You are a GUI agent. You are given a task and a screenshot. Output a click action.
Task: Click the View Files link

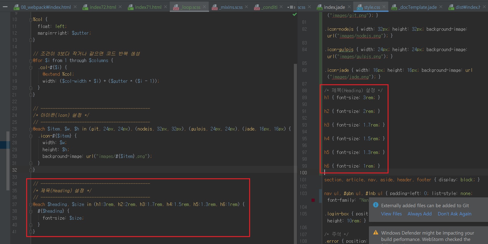click(x=391, y=214)
